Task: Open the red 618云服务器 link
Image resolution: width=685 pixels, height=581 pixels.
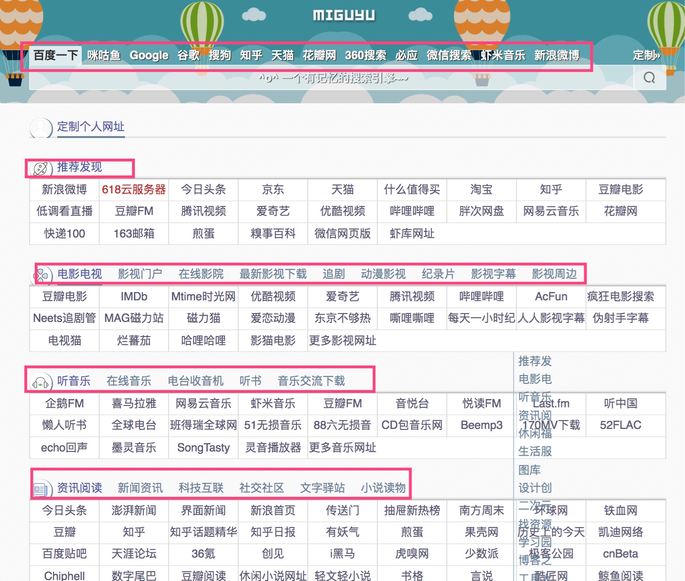Action: tap(134, 190)
